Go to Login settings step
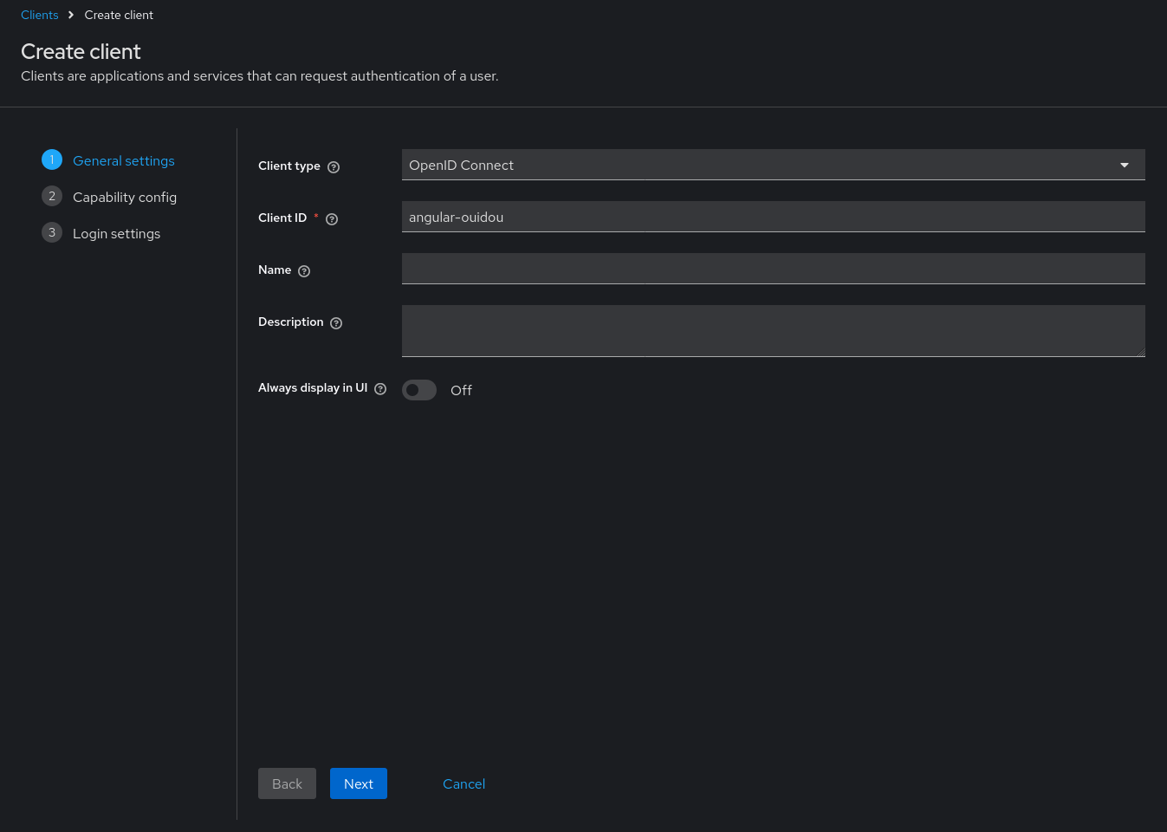Image resolution: width=1167 pixels, height=832 pixels. coord(117,234)
